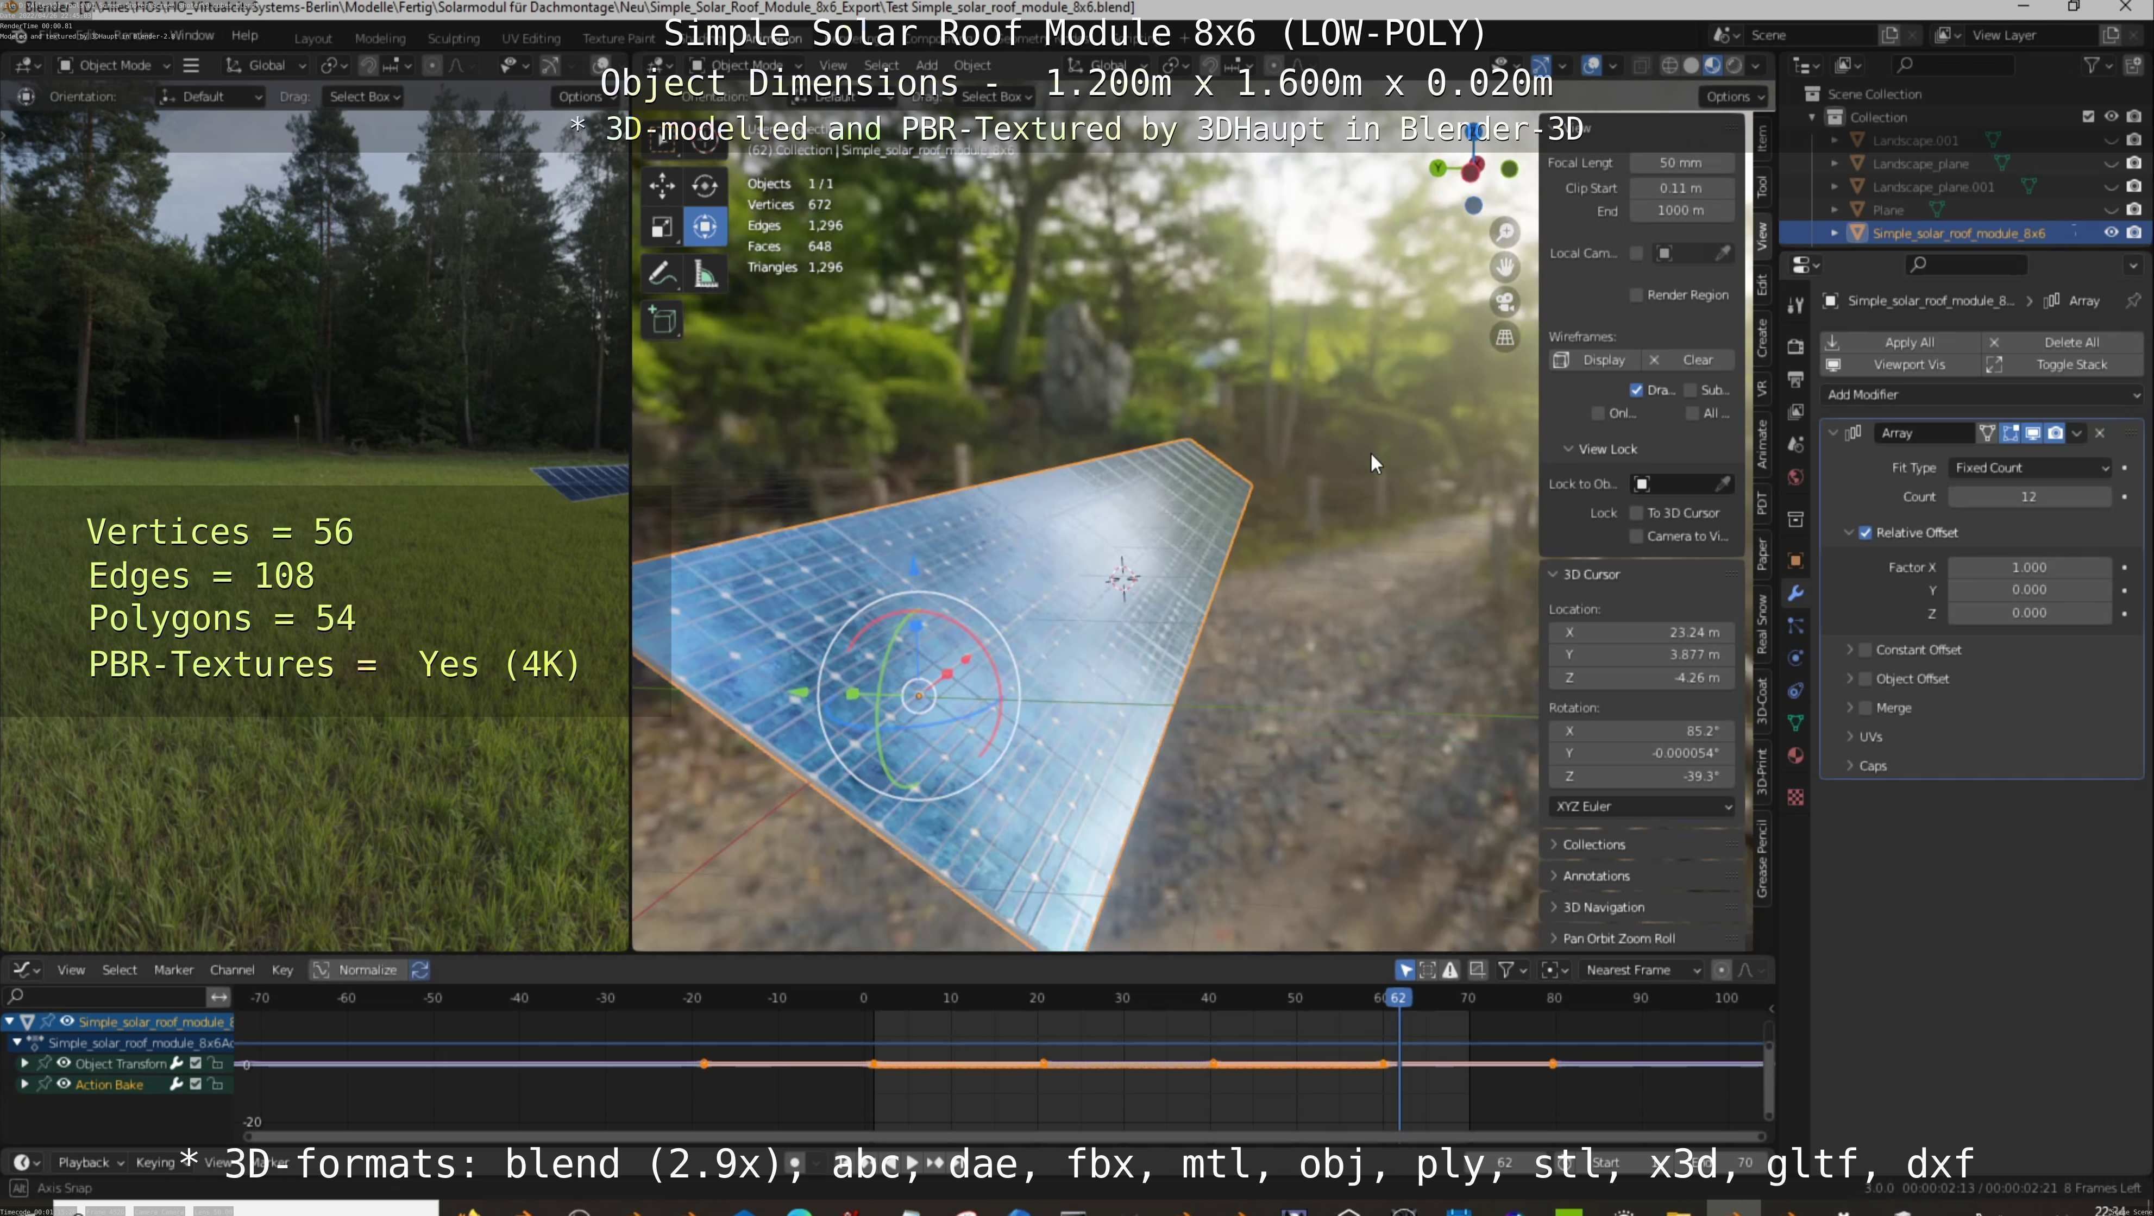Toggle Lock To 3D Cursor checkbox

[1636, 513]
